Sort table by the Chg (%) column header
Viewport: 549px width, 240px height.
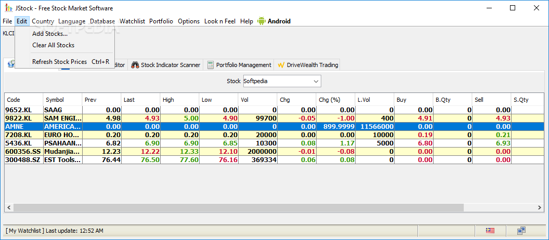coord(335,100)
